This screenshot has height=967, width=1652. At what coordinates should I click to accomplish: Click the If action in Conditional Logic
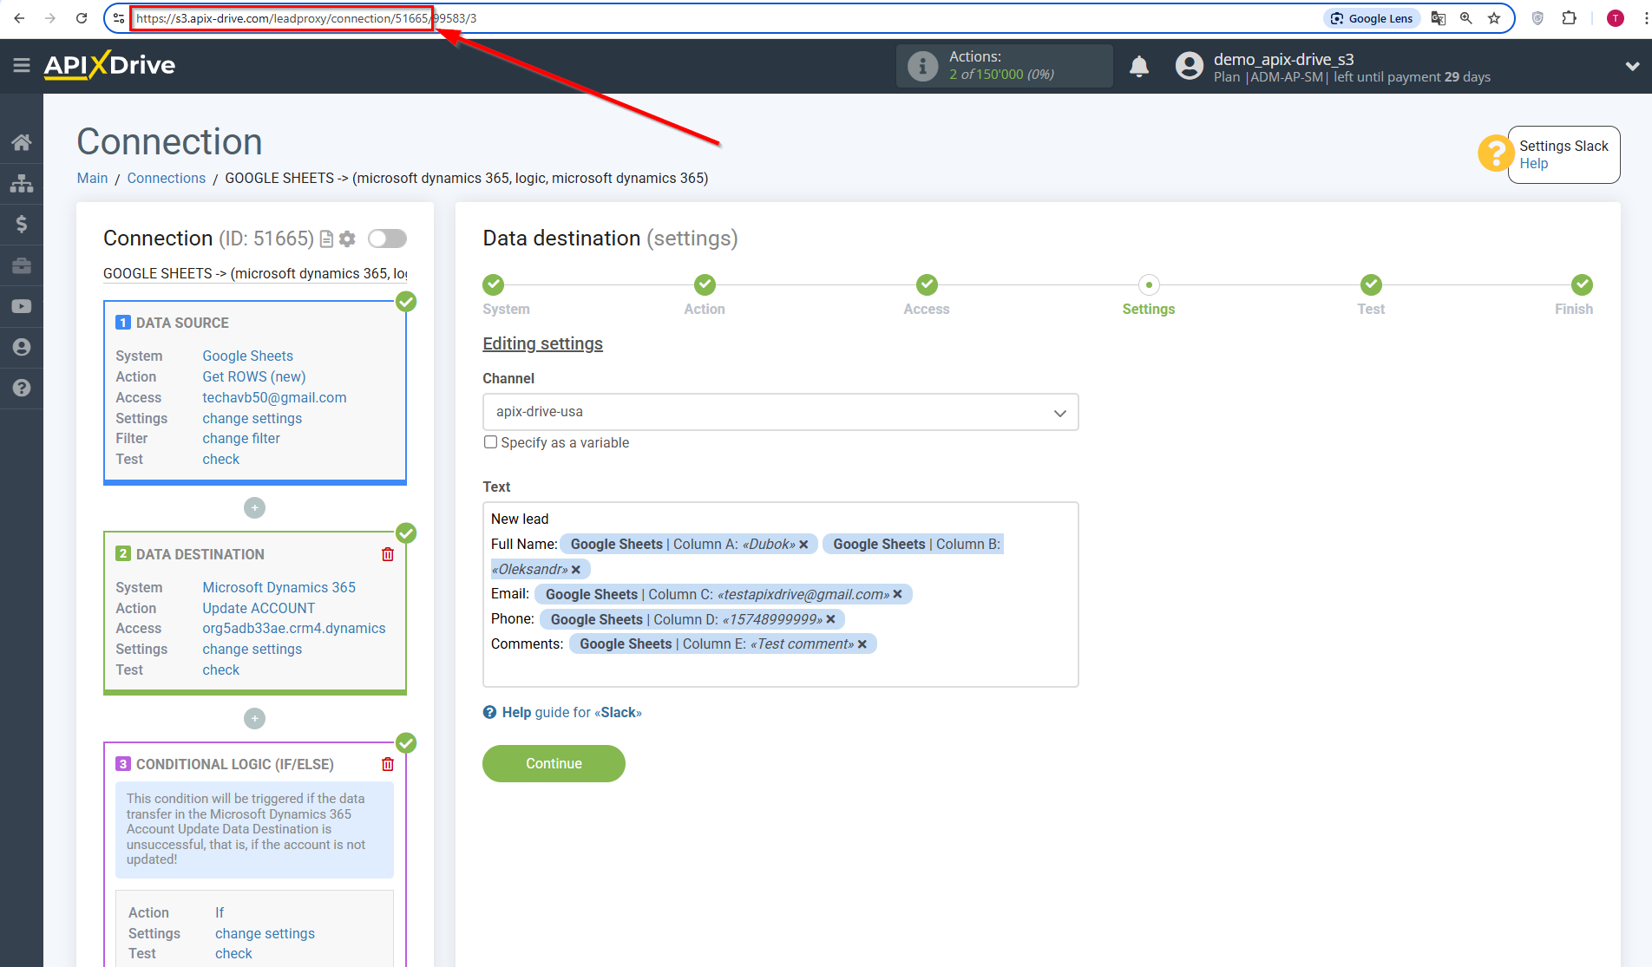[220, 912]
